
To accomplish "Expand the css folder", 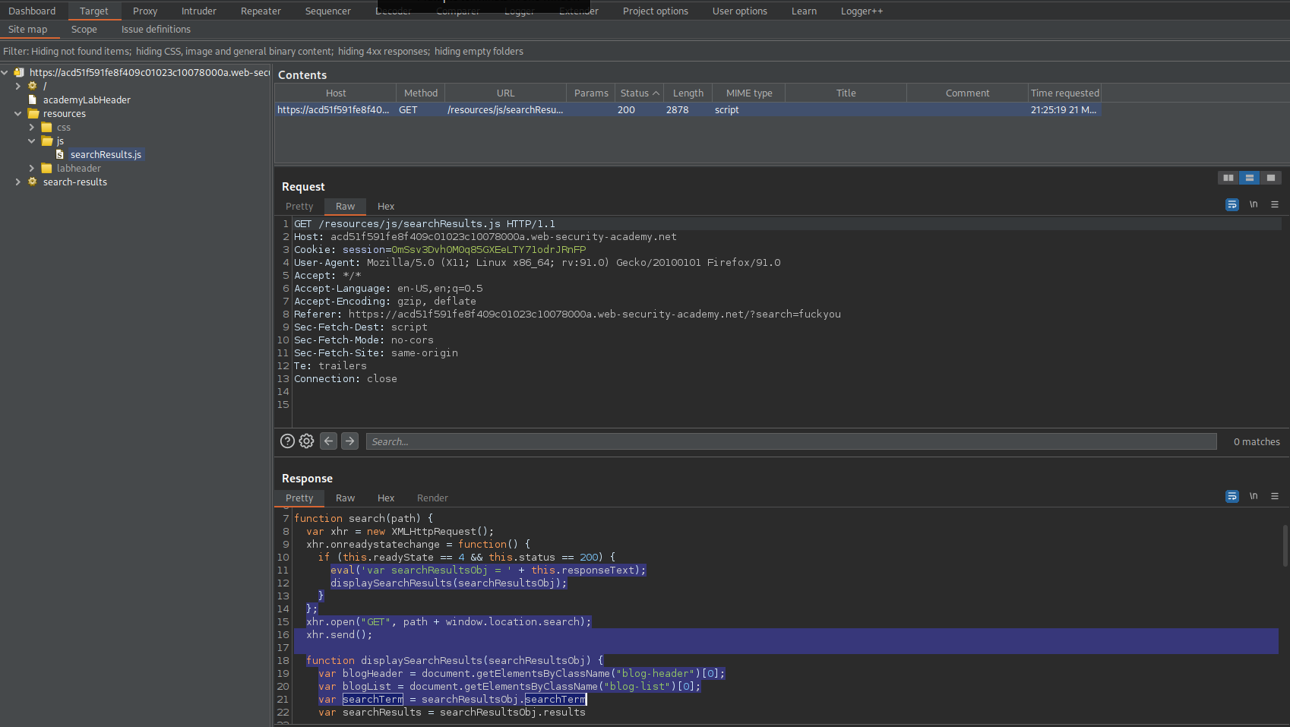I will click(x=32, y=128).
